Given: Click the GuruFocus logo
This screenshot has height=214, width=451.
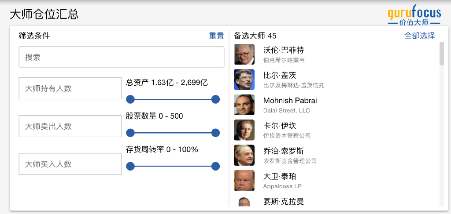Looking at the screenshot, I should click(414, 15).
